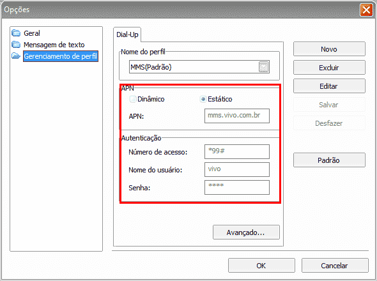This screenshot has height=281, width=377.
Task: Dismiss the dialog with Cancelar
Action: pyautogui.click(x=335, y=266)
